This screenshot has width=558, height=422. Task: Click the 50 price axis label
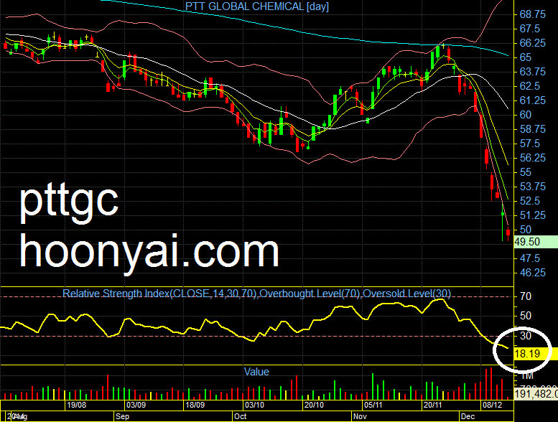(x=526, y=230)
